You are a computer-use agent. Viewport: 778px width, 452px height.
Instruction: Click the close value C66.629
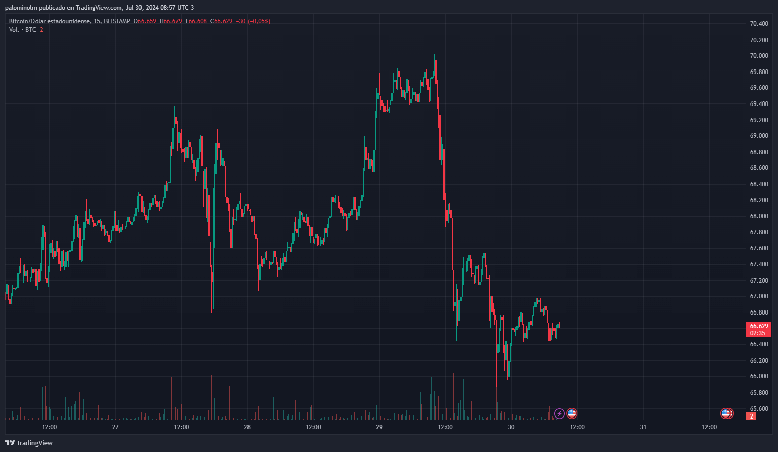pos(222,21)
